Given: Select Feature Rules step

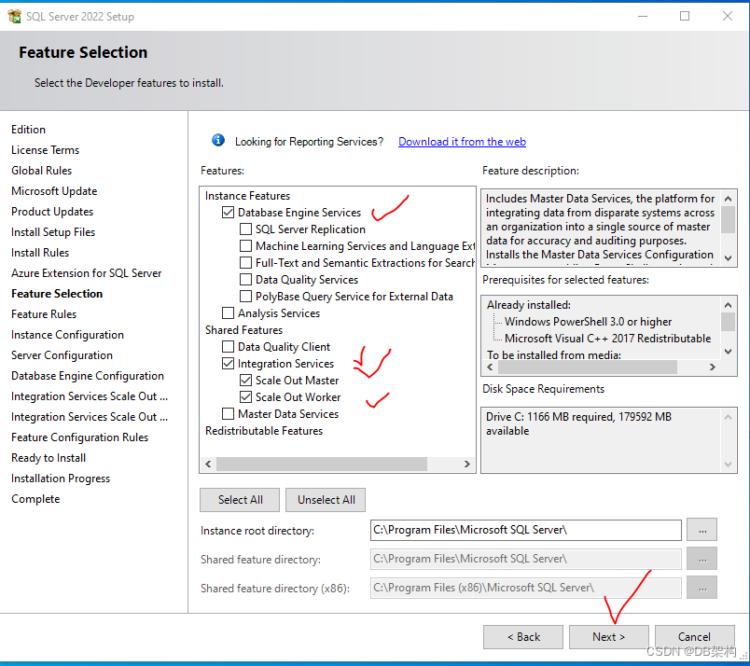Looking at the screenshot, I should (44, 314).
